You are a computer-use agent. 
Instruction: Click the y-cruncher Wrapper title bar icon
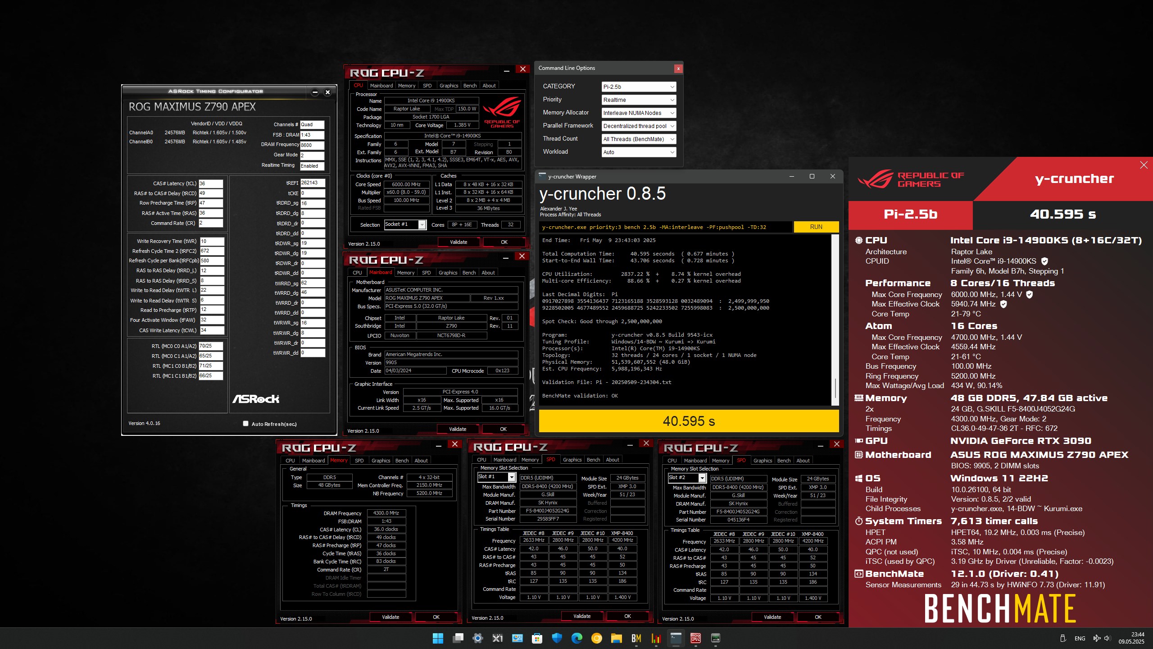click(x=542, y=176)
